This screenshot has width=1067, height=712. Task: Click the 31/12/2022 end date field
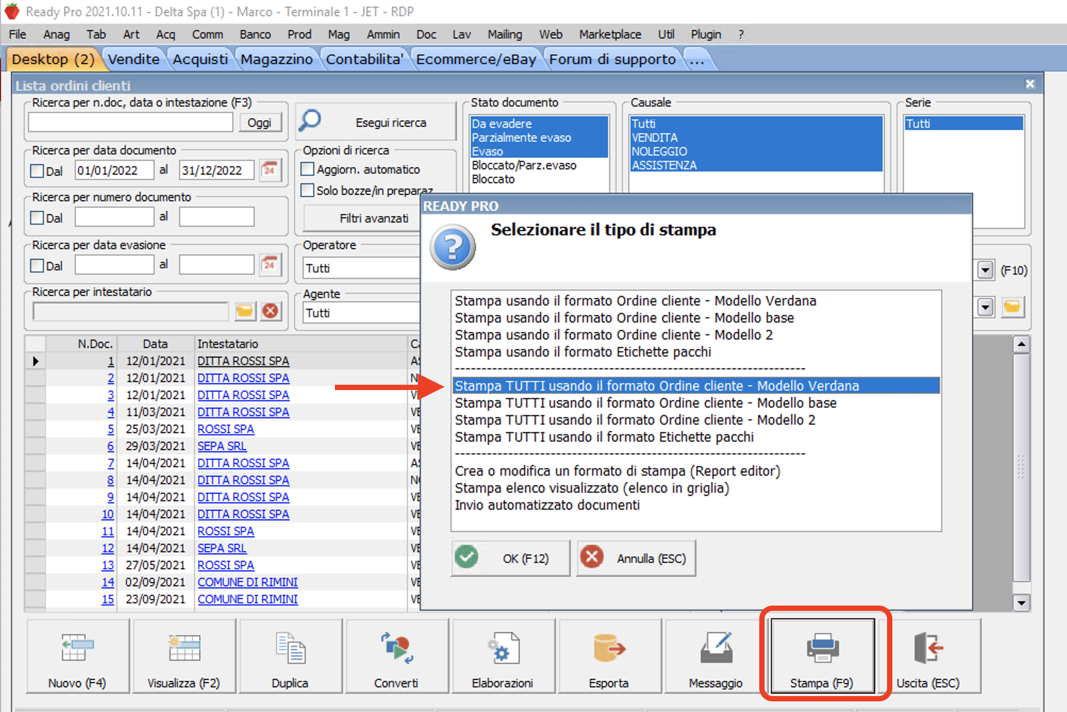(216, 170)
